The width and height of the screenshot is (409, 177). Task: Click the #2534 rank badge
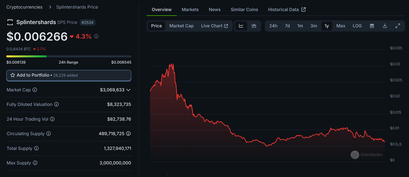coord(88,22)
